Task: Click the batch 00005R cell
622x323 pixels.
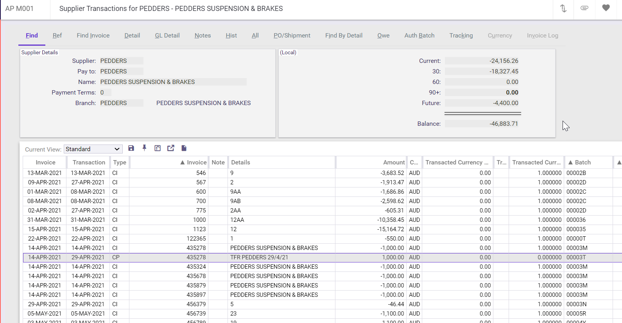Action: pos(588,314)
